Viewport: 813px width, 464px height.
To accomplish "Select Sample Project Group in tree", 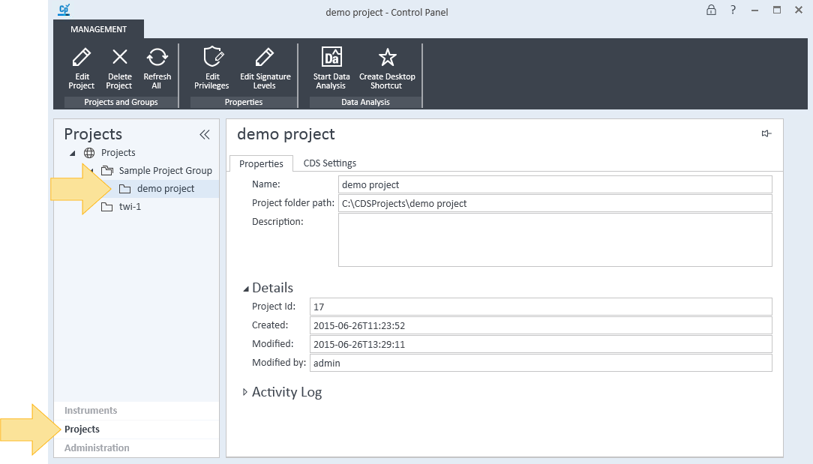I will coord(166,171).
